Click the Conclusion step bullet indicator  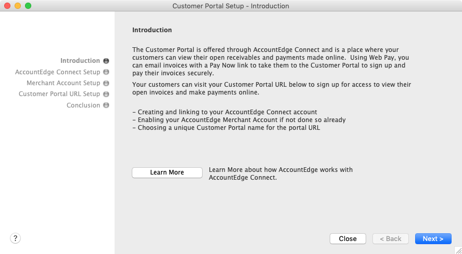pos(106,105)
